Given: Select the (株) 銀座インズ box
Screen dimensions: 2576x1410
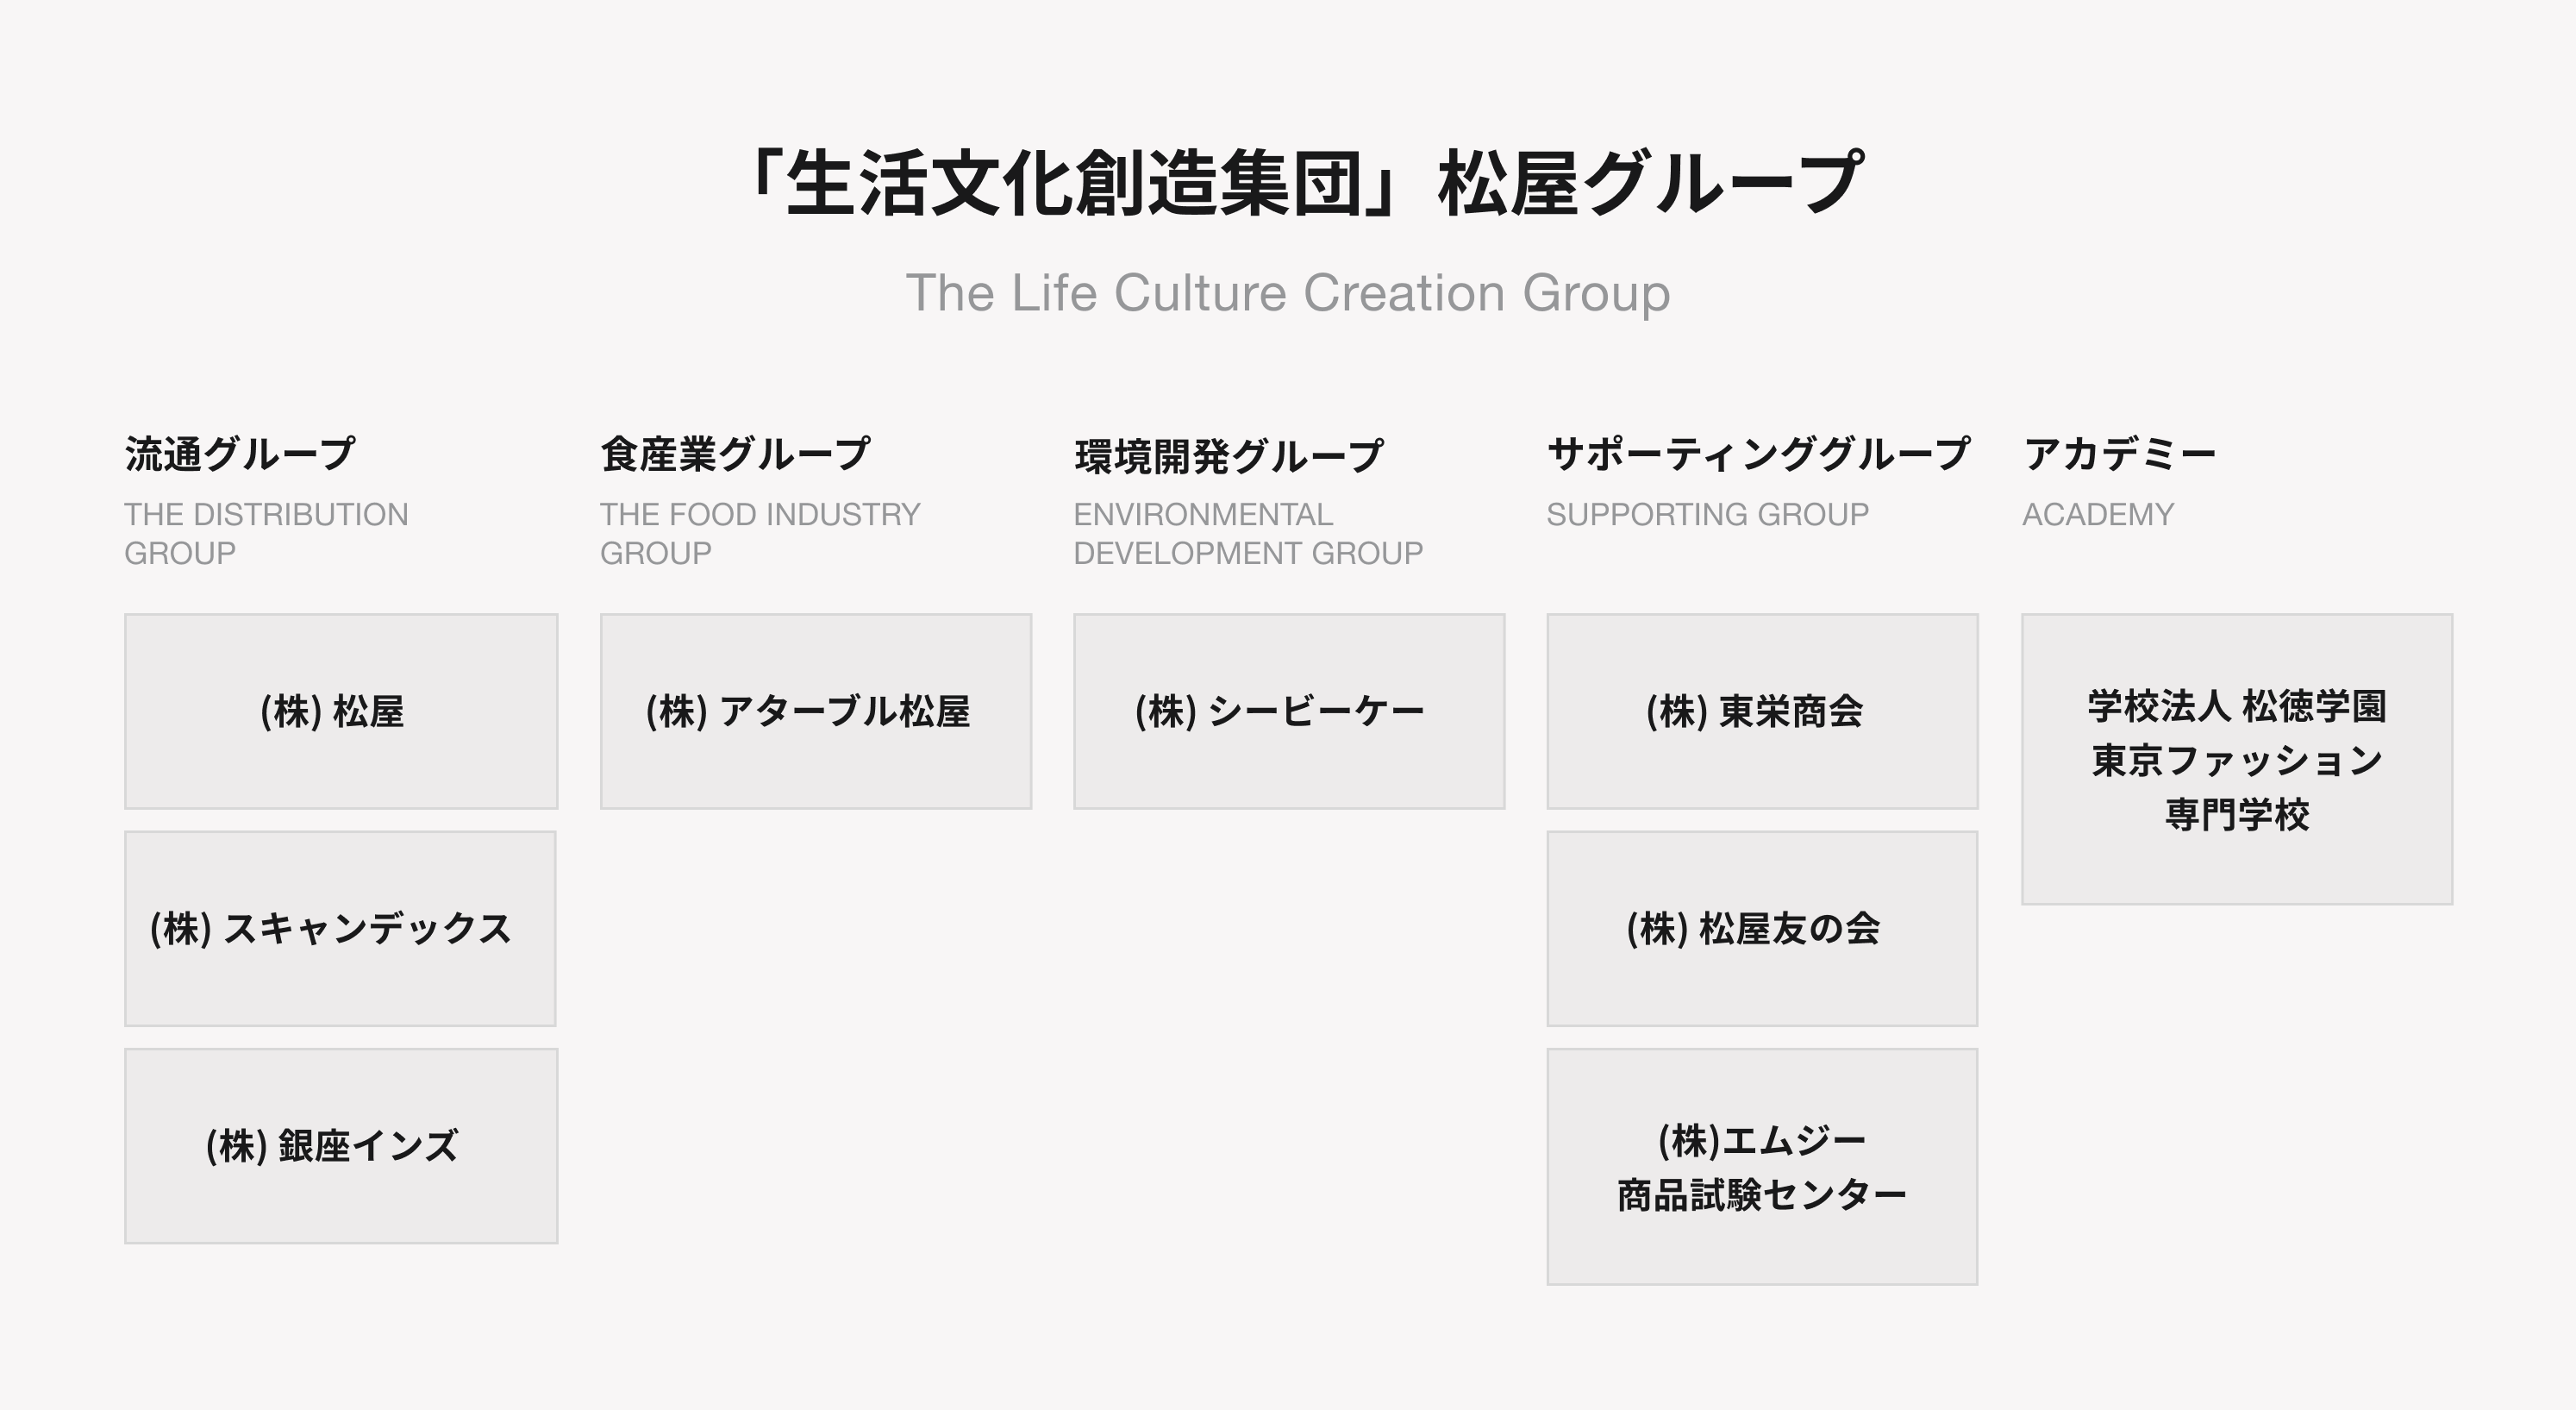Looking at the screenshot, I should point(341,1146).
